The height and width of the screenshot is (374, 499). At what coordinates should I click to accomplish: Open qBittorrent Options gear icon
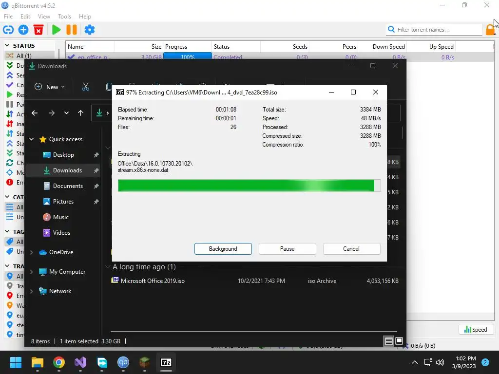[x=90, y=30]
